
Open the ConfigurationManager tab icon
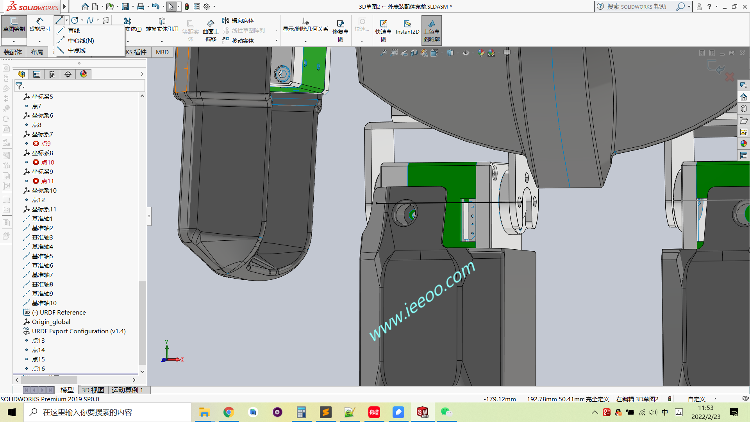52,74
